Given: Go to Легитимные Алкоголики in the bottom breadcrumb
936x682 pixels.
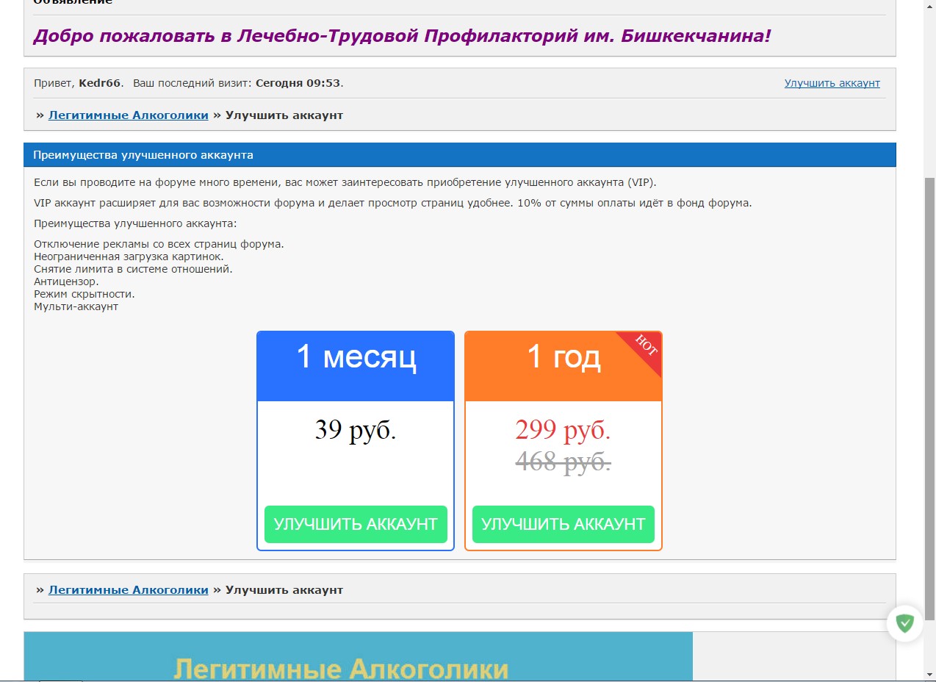Looking at the screenshot, I should (129, 589).
